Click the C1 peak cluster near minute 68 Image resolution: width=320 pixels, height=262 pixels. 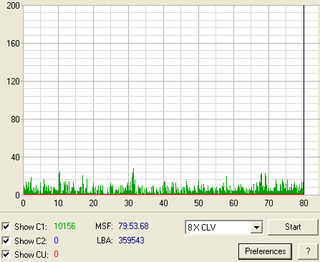click(x=263, y=184)
